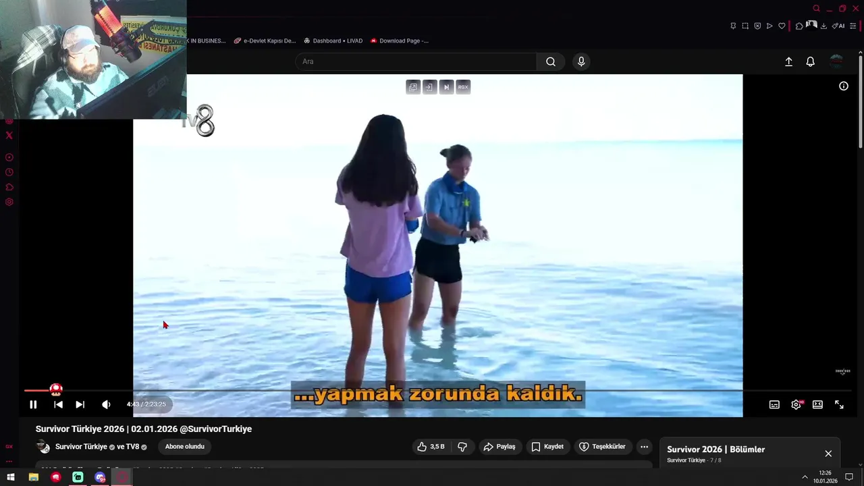Open the Download Page bookmark
Viewport: 864px width, 486px height.
[400, 40]
